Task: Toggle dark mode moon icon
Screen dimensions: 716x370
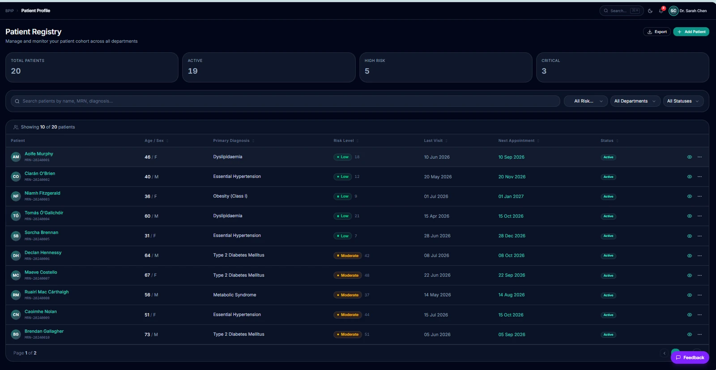Action: pyautogui.click(x=650, y=11)
